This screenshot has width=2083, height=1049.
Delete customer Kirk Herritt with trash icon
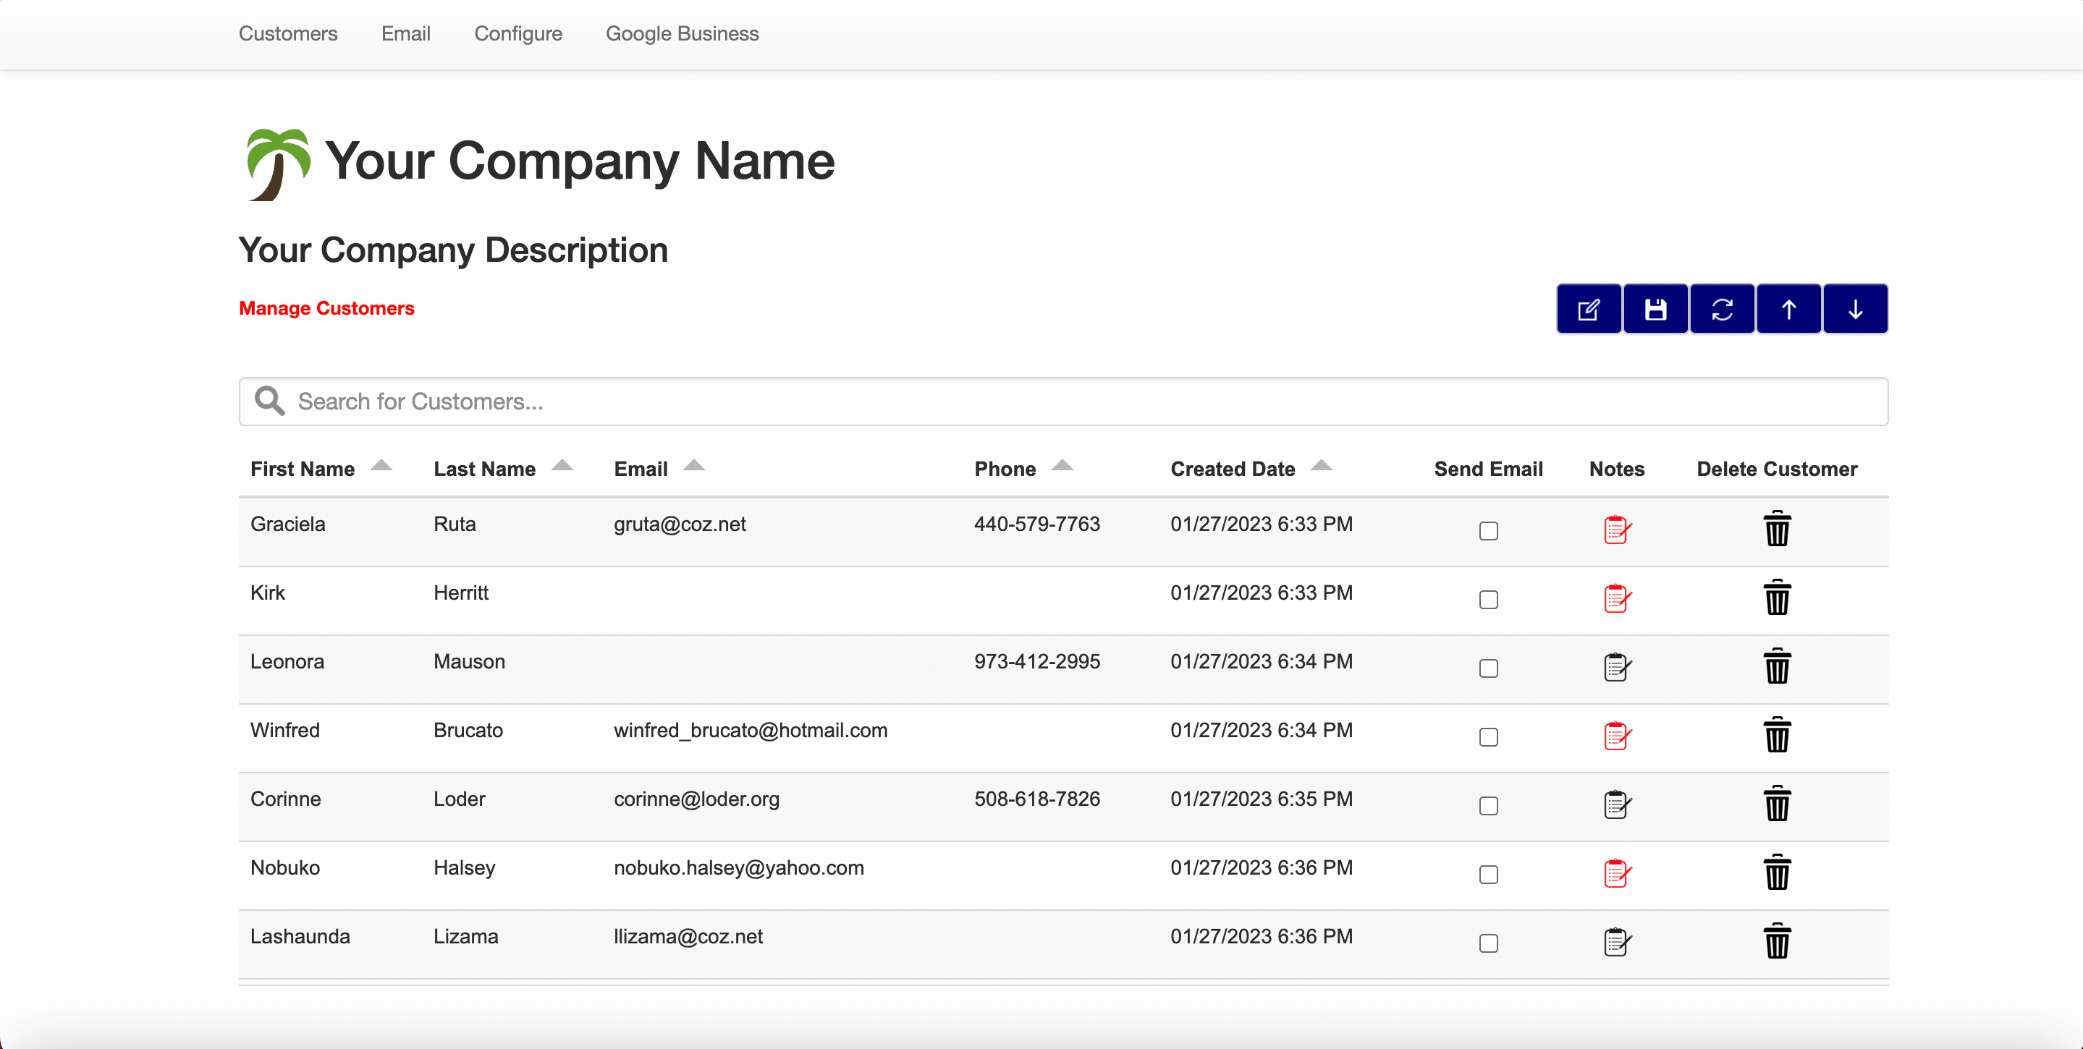coord(1777,598)
